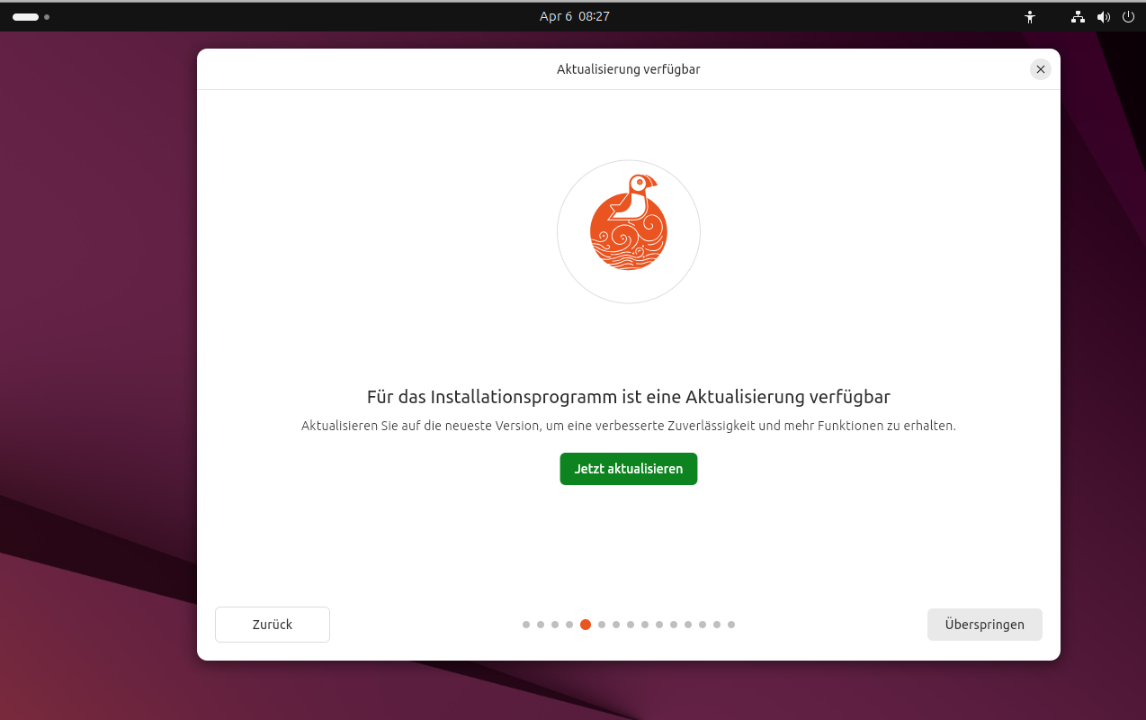Select the first page indicator dot
Screen dimensions: 1146x720
tap(526, 625)
